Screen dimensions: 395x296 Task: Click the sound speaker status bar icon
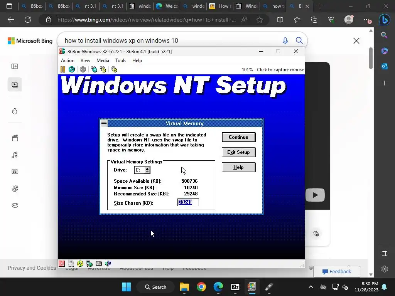pos(108,264)
